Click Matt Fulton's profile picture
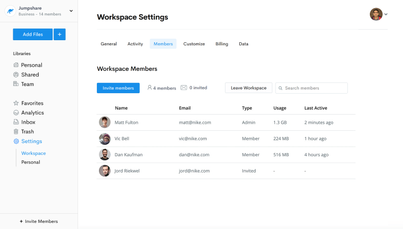The height and width of the screenshot is (229, 403). coord(105,123)
